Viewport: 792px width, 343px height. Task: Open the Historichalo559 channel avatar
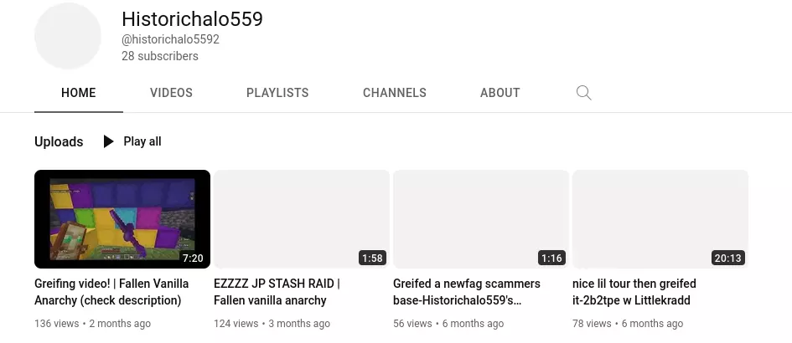pyautogui.click(x=68, y=36)
